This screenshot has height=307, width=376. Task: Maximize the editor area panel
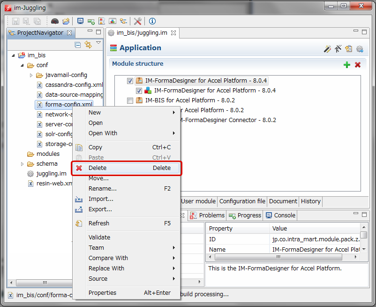click(364, 31)
